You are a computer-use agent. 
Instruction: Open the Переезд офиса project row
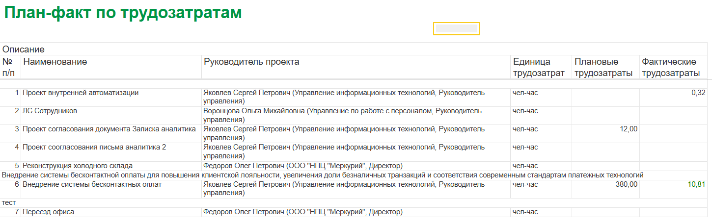tap(49, 212)
